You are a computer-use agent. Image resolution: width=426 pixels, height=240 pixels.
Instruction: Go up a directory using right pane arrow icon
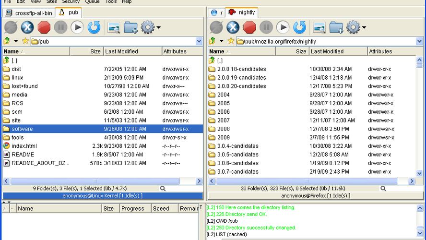coord(213,41)
